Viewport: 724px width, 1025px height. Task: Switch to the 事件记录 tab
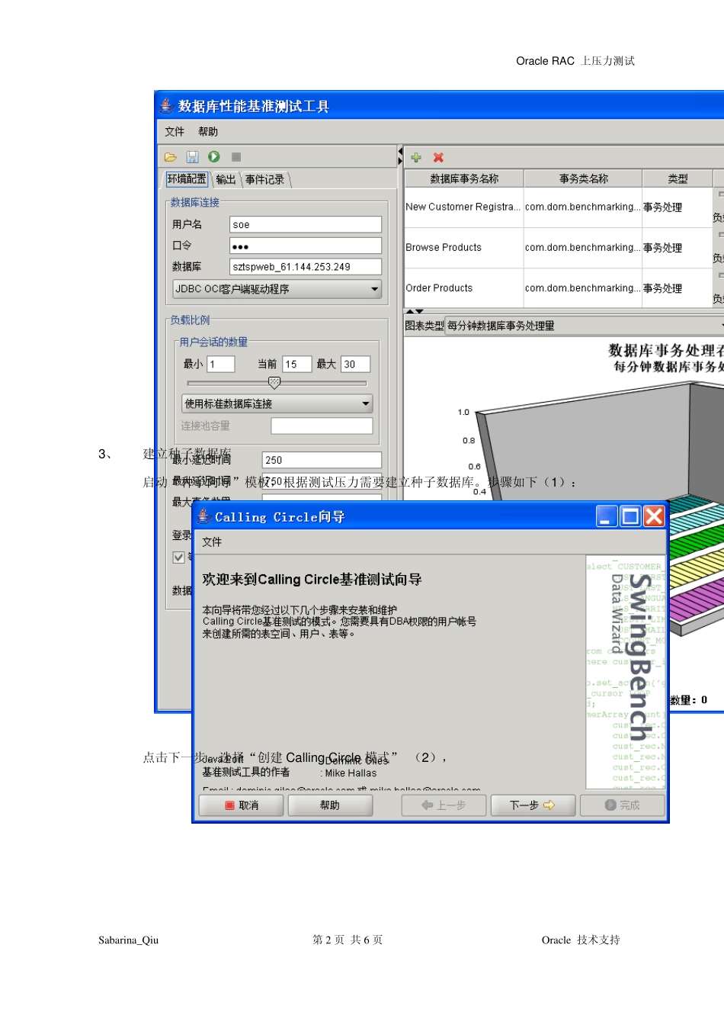pyautogui.click(x=265, y=179)
